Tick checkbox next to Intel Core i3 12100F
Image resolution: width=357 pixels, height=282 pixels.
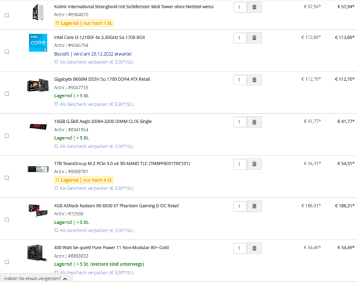click(7, 51)
